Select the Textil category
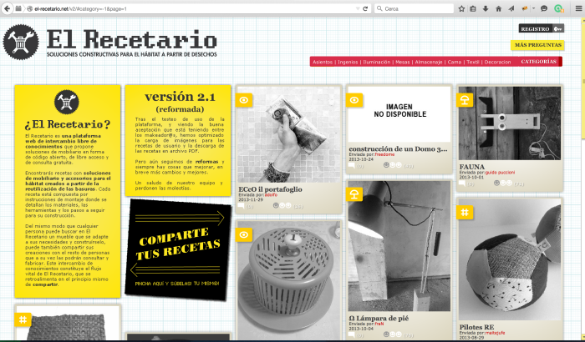 coord(473,63)
